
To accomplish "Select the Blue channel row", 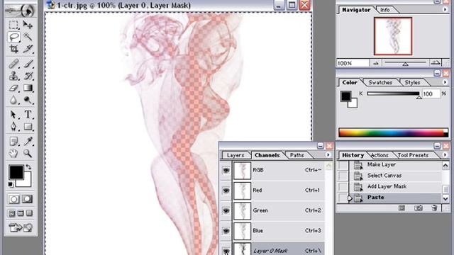I will (x=279, y=231).
